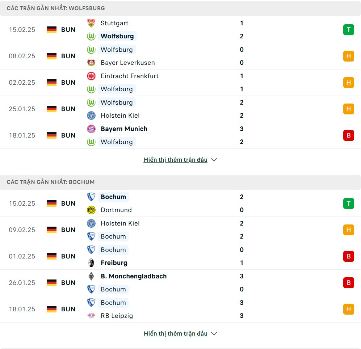Image resolution: width=361 pixels, height=349 pixels.
Task: Open Holstein Kiel team in Wolfsburg section
Action: 120,115
